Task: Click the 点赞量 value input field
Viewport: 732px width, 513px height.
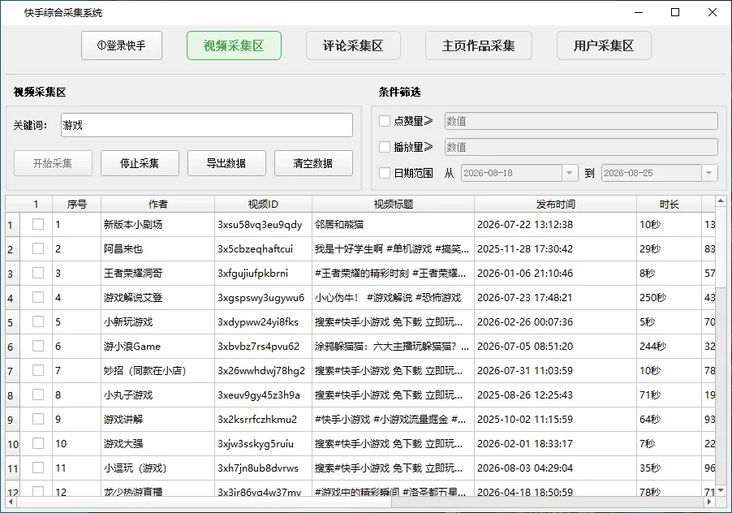Action: pos(581,121)
